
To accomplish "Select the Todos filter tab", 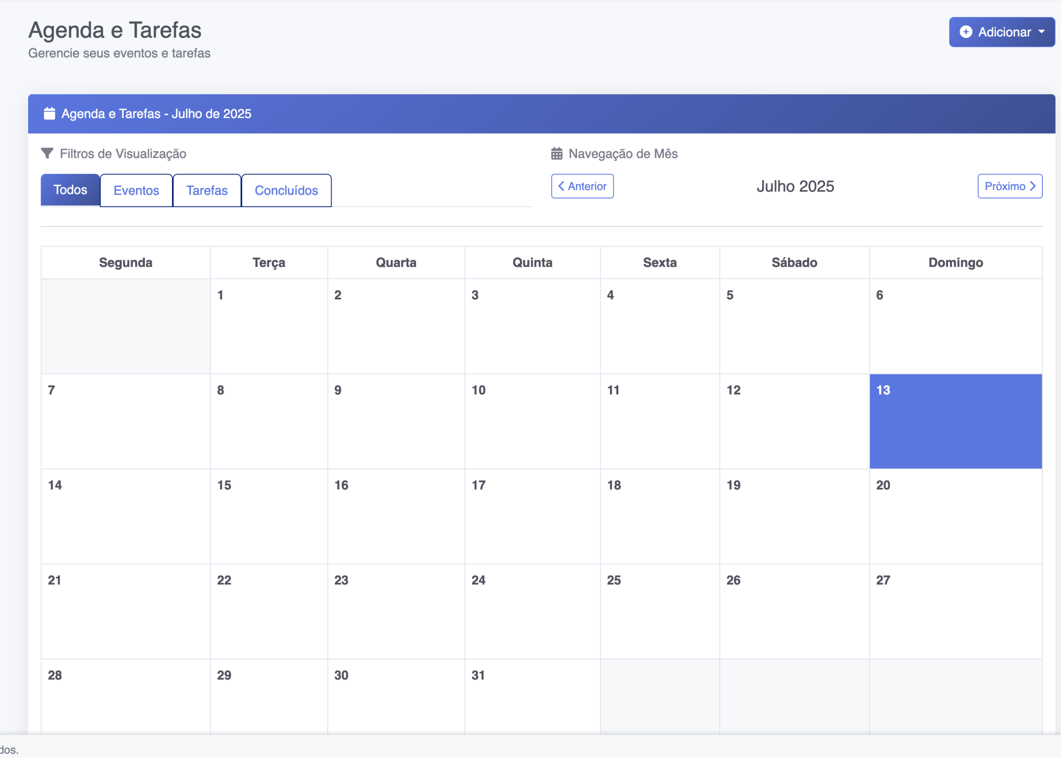I will coord(70,190).
